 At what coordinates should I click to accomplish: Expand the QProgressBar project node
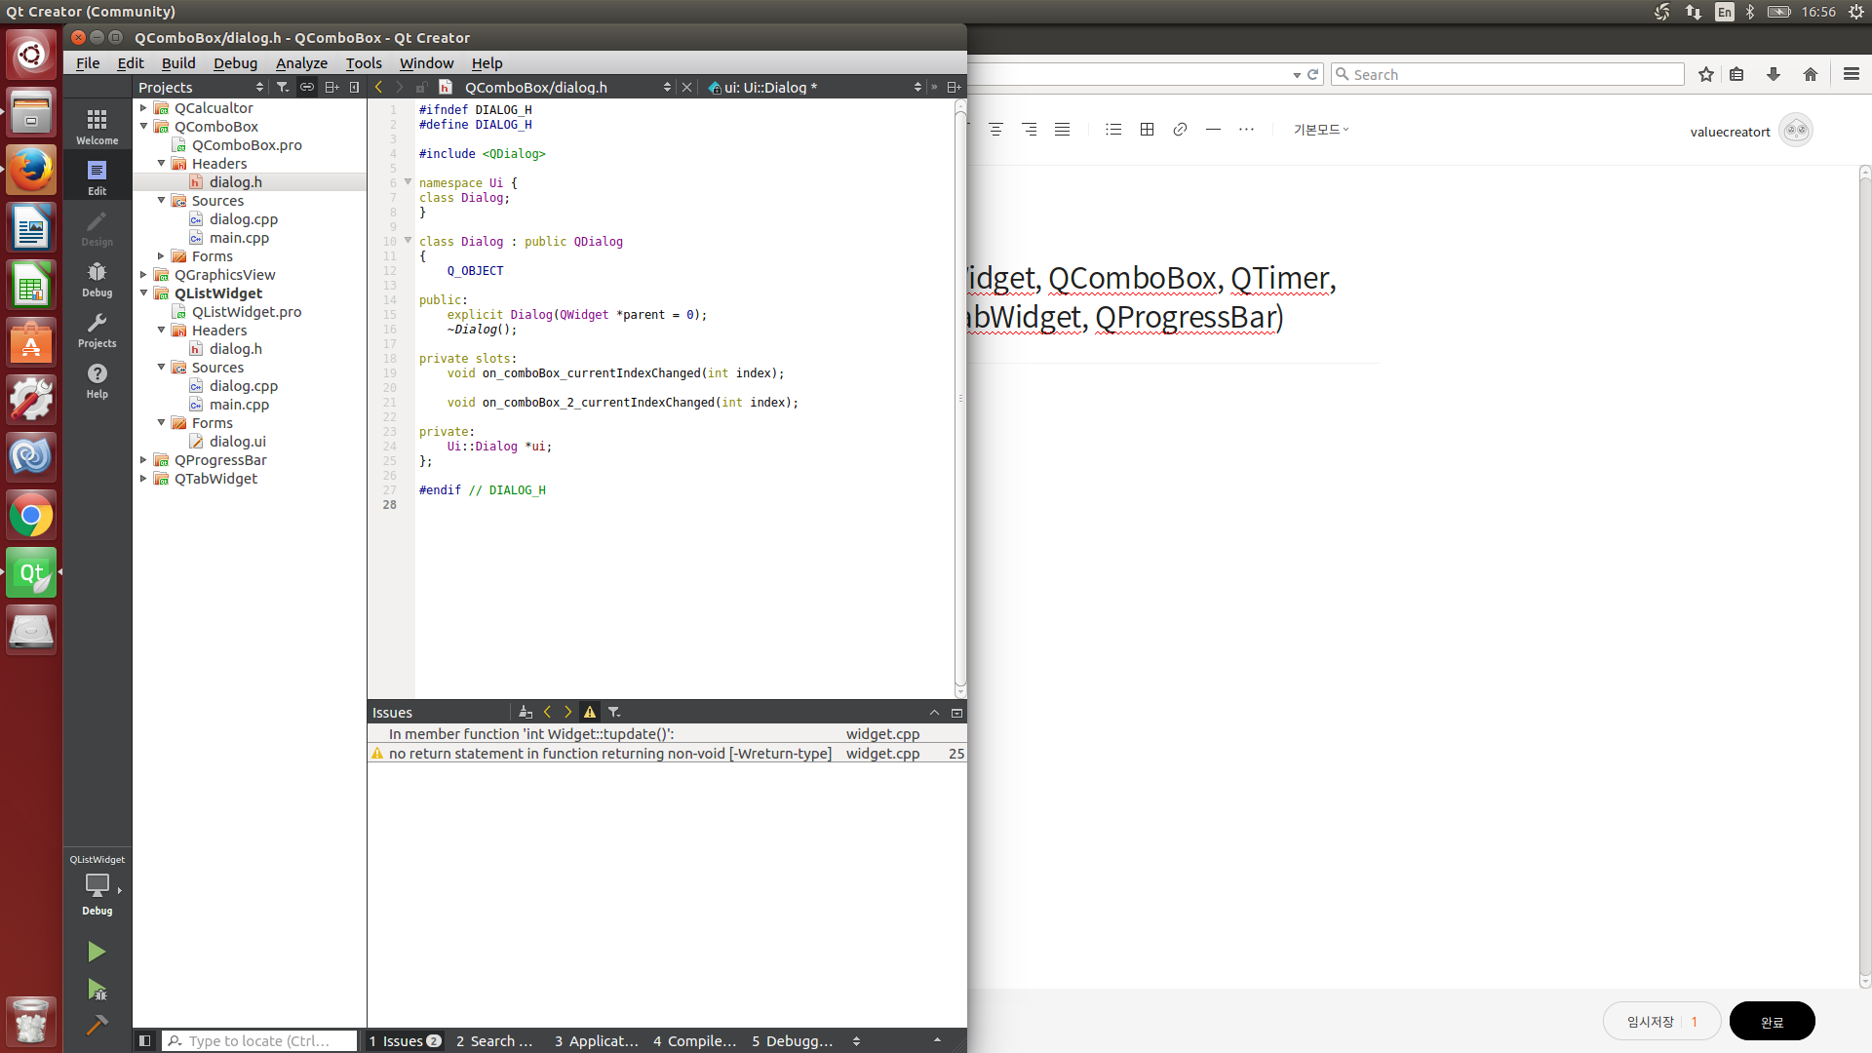pyautogui.click(x=143, y=460)
